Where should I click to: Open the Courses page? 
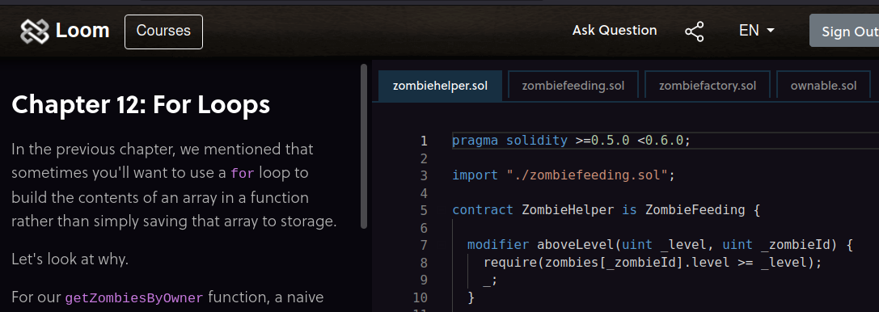(x=163, y=32)
